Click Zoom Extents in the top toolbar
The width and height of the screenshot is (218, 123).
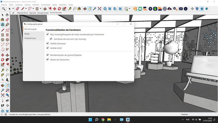[x=99, y=9]
